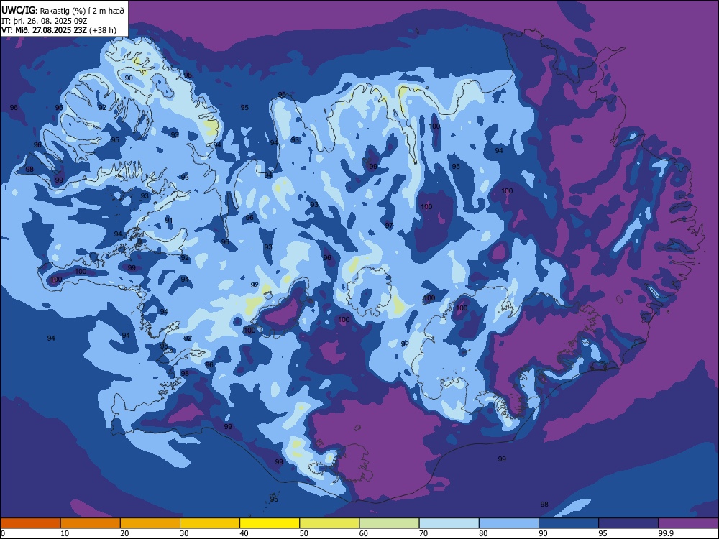Click the 'IT: þri. 26. 08. 2025 09Z' line
The height and width of the screenshot is (539, 719).
tap(44, 21)
